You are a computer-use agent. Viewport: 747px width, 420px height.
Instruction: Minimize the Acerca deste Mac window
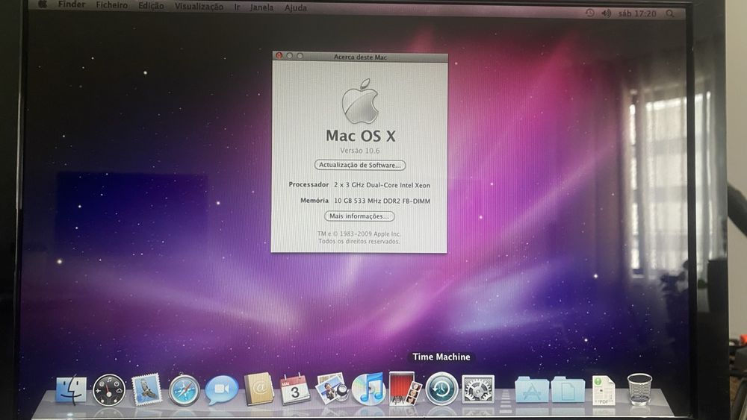coord(289,56)
